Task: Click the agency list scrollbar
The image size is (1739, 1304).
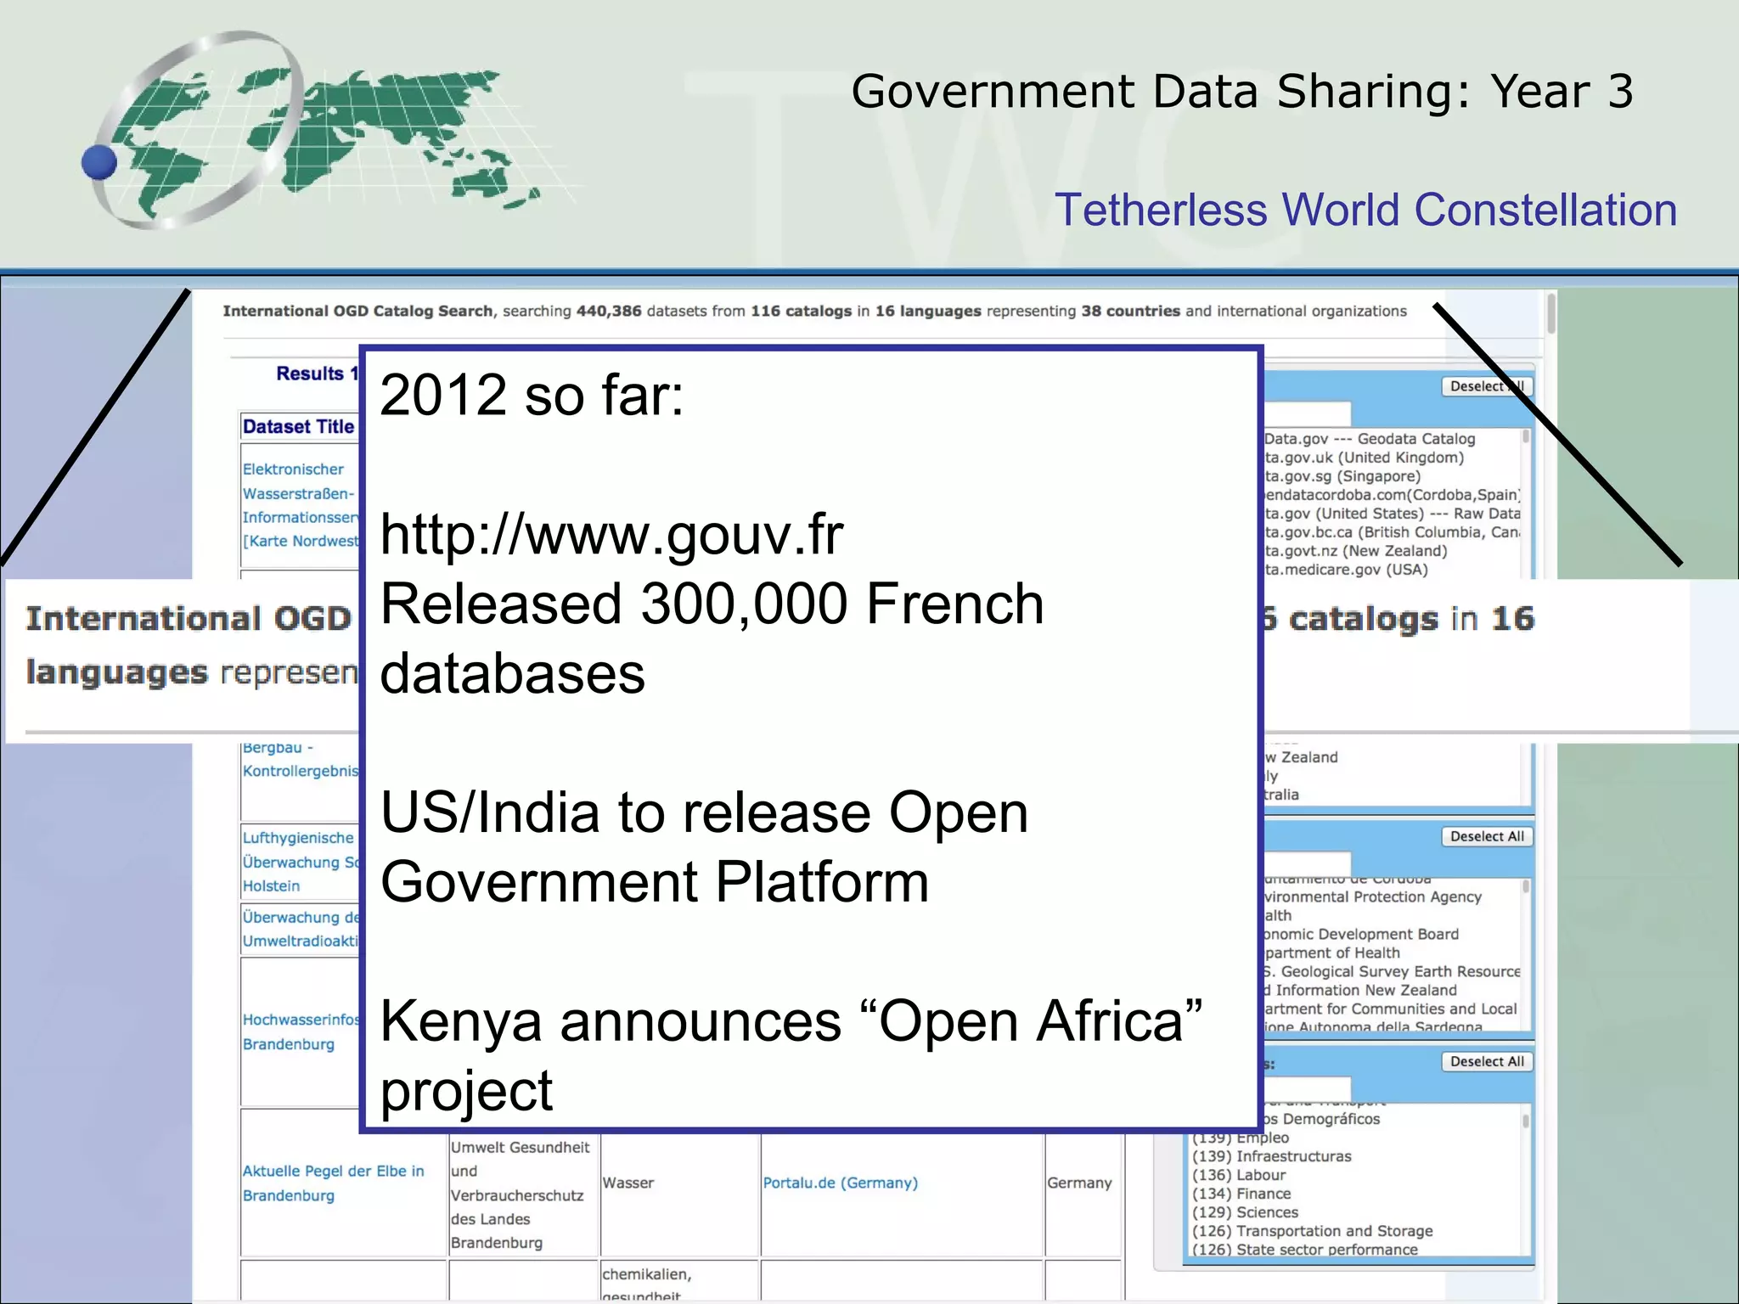Action: 1526,887
